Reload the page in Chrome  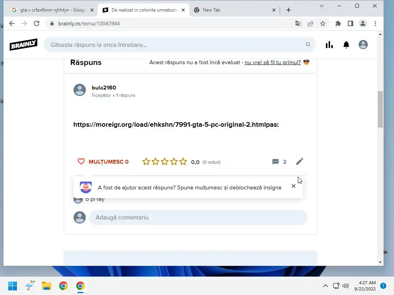pos(37,23)
